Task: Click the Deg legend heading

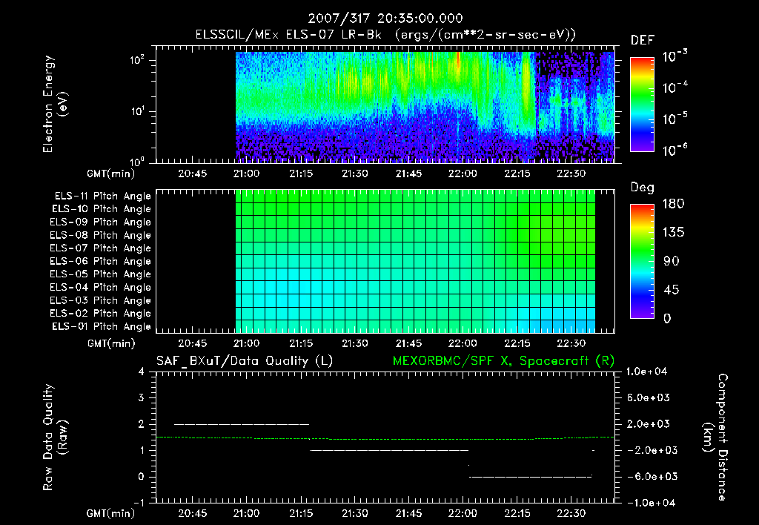Action: (x=642, y=188)
